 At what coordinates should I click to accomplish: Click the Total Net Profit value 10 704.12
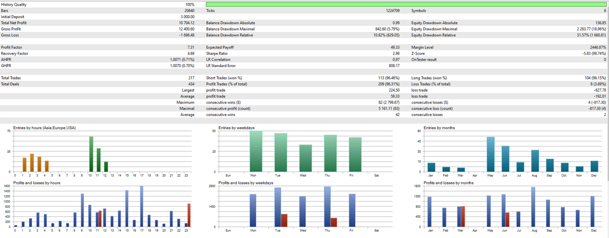(x=187, y=23)
